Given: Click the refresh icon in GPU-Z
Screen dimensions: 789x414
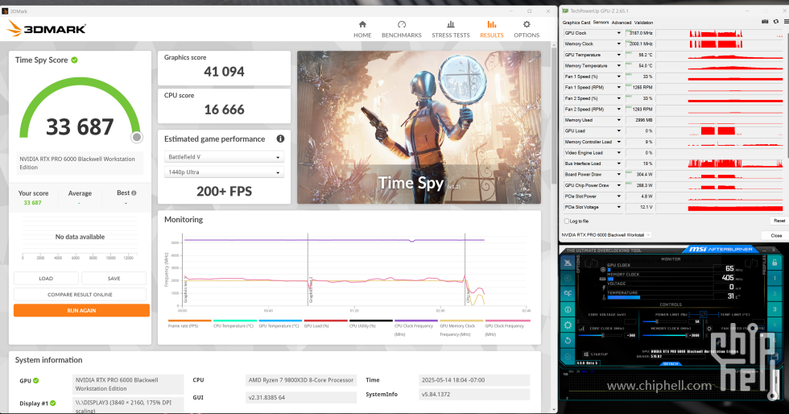Looking at the screenshot, I should [775, 22].
